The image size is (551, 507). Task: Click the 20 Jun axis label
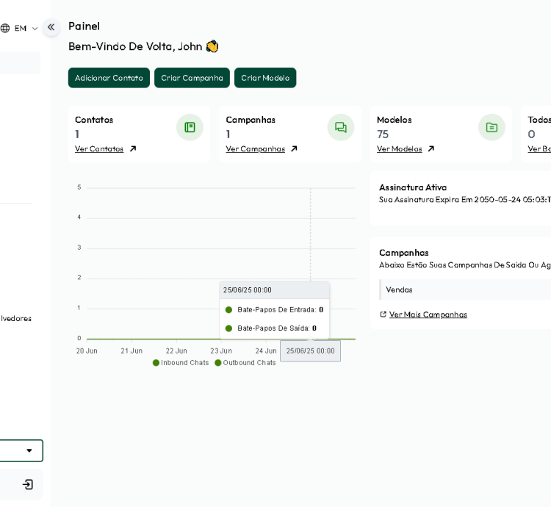point(87,350)
